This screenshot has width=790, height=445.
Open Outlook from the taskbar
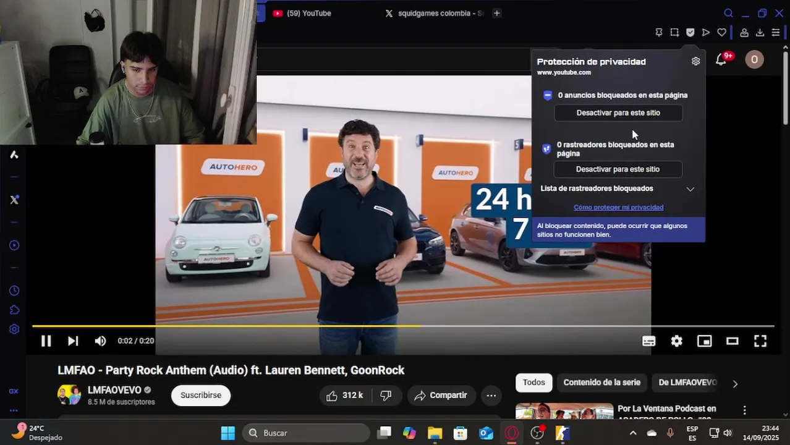(x=486, y=433)
